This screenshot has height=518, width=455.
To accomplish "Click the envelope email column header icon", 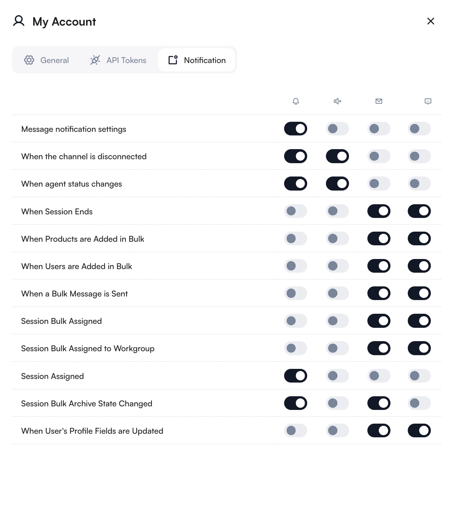I will point(379,101).
